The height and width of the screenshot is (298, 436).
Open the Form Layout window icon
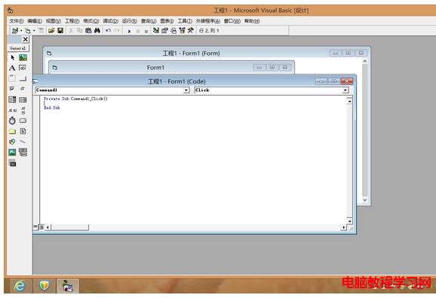173,31
